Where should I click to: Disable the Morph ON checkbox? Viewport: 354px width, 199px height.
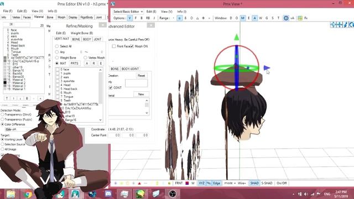(x=132, y=46)
